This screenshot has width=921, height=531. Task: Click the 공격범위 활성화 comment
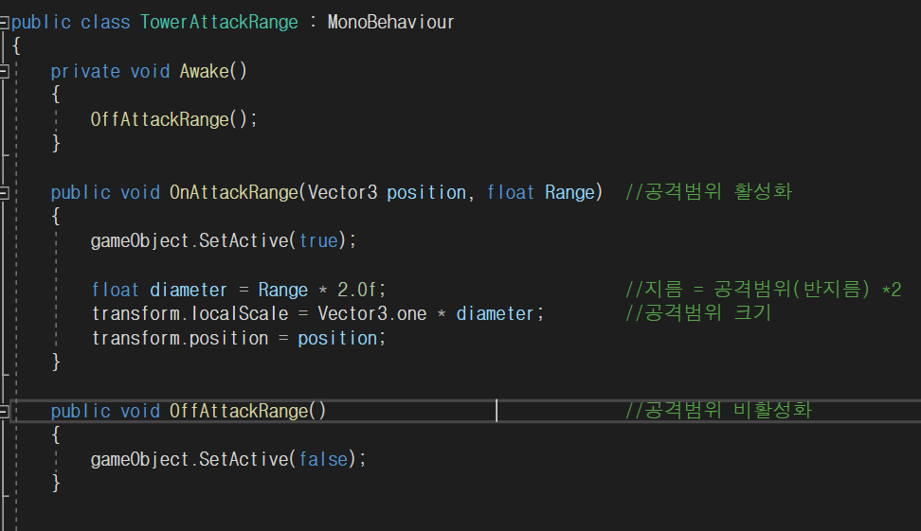point(709,192)
